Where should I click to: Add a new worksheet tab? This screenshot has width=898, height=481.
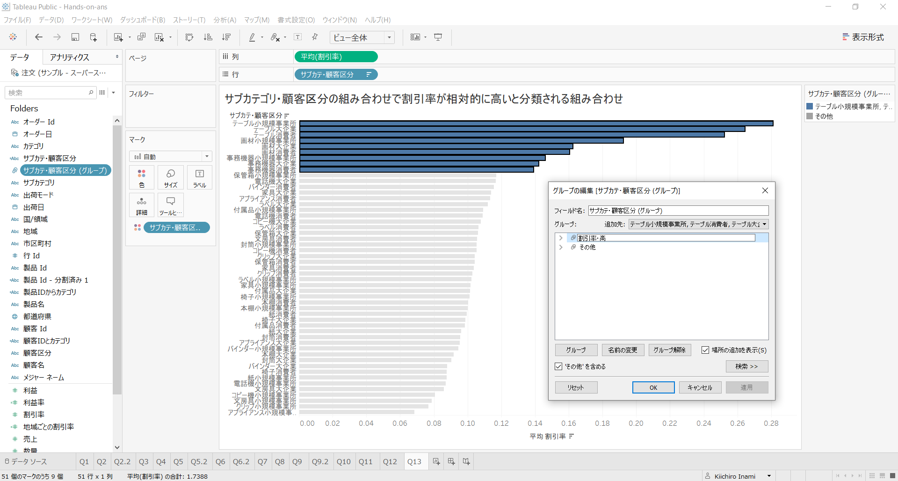click(436, 461)
